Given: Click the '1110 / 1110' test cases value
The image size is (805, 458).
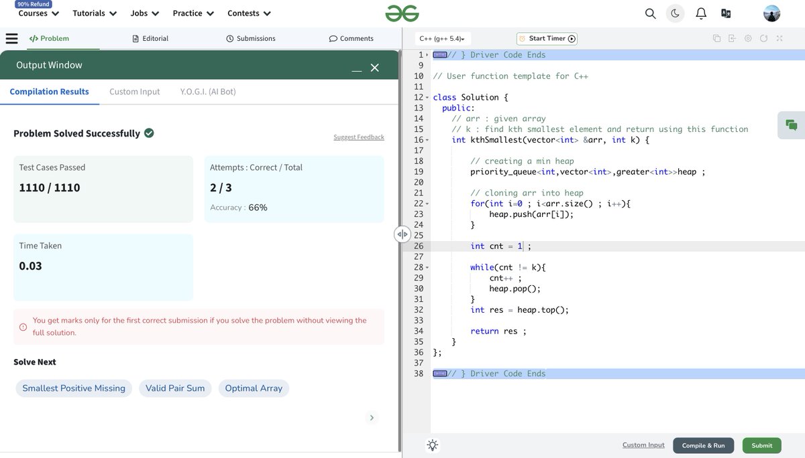Looking at the screenshot, I should tap(50, 187).
